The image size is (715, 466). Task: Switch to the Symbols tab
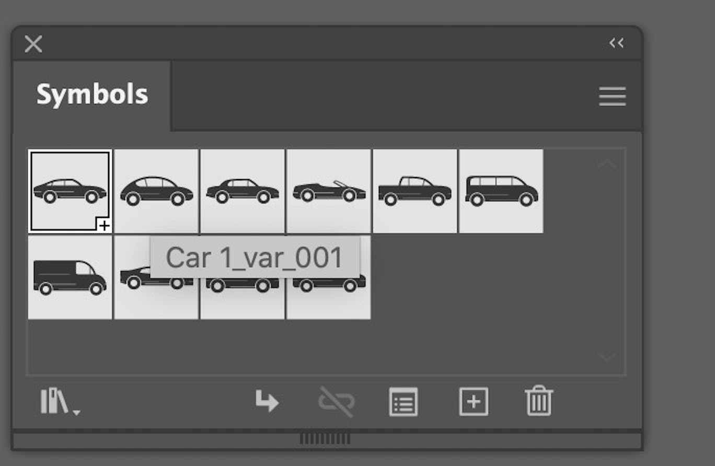click(x=92, y=94)
